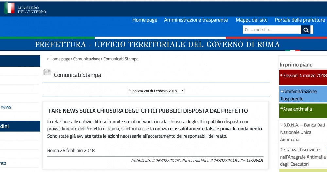The image size is (327, 172).
Task: Click Comunicati Stampa in the breadcrumb
Action: pos(121,59)
